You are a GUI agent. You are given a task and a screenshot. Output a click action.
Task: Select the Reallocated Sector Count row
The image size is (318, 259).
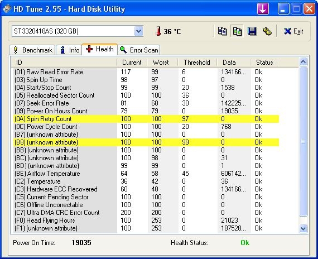coord(146,95)
